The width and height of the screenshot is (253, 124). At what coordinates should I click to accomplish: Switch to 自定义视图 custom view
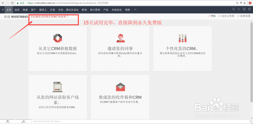(226, 16)
